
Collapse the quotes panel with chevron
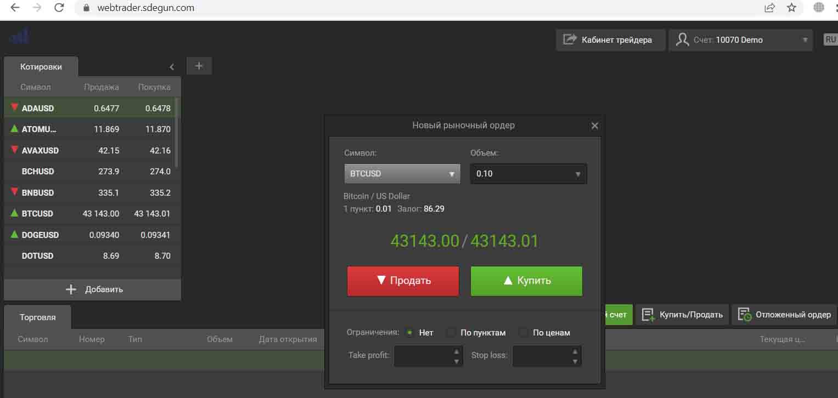tap(172, 67)
